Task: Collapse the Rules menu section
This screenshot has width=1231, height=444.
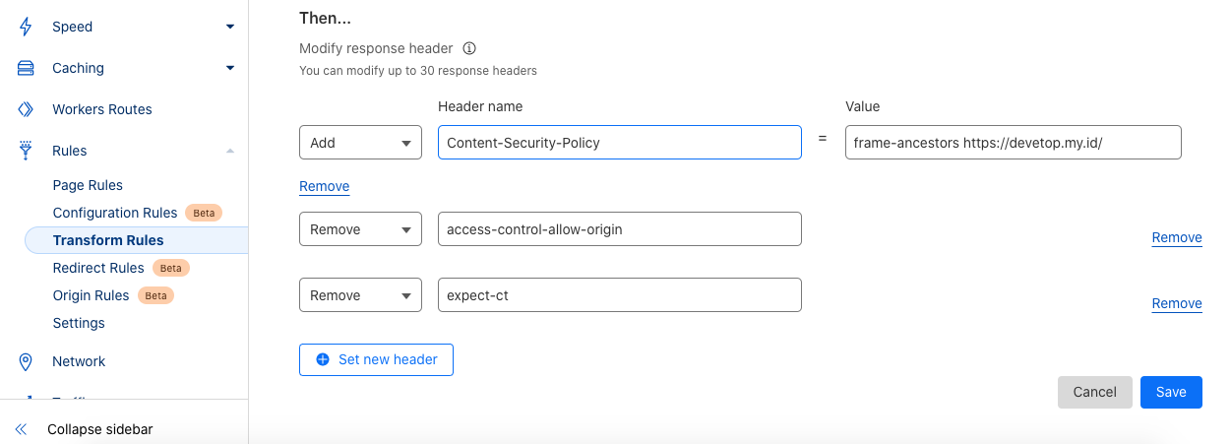Action: click(229, 151)
